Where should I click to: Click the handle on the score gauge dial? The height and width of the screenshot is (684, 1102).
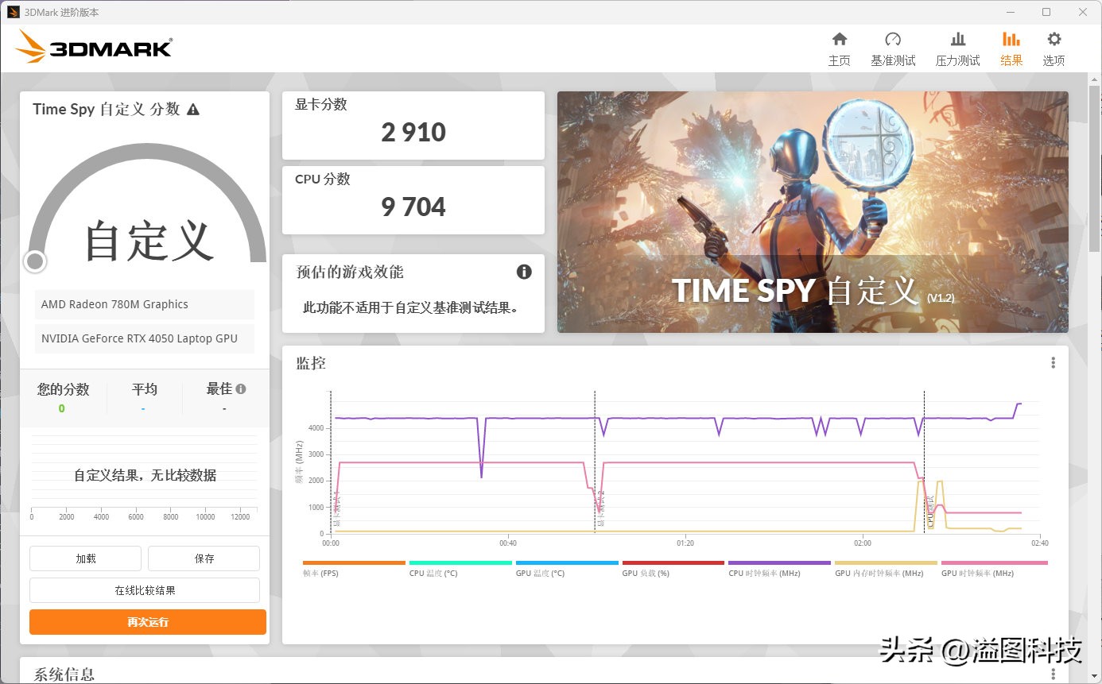pyautogui.click(x=35, y=261)
